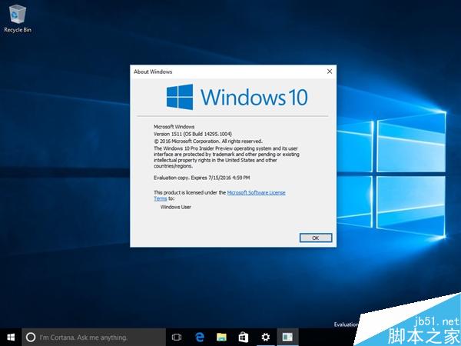Image resolution: width=461 pixels, height=346 pixels.
Task: Click the 'Evaluation copy. Expires 7/15/2016' line
Action: 201,178
